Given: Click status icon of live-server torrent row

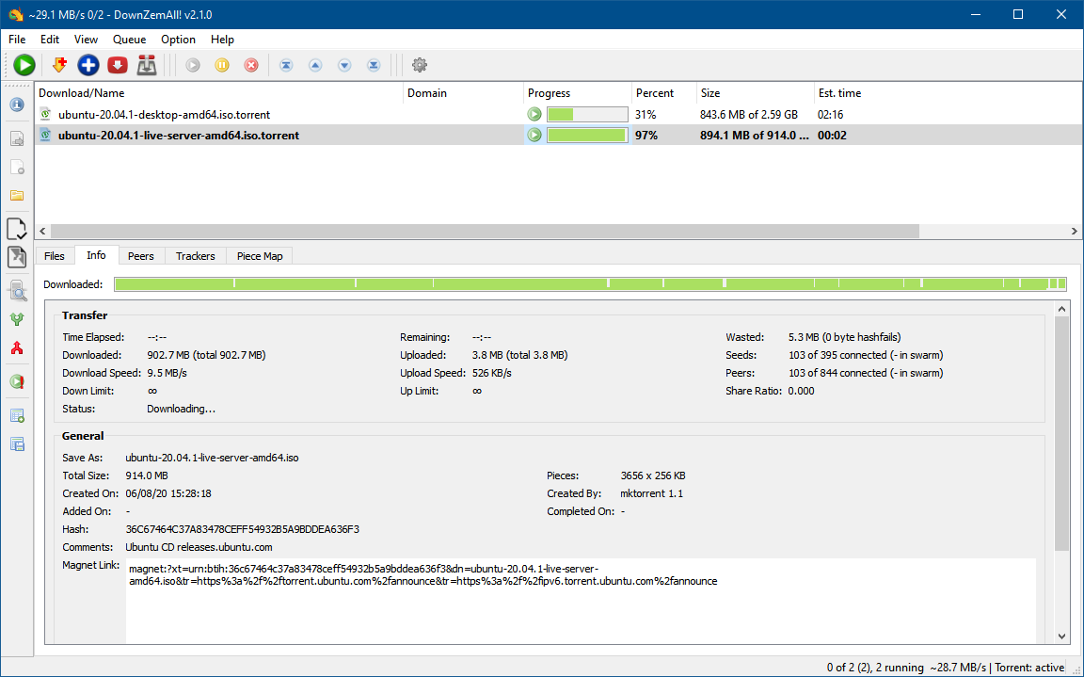Looking at the screenshot, I should (534, 135).
